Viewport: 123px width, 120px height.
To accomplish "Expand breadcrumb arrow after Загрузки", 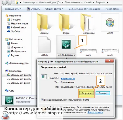I will pyautogui.click(x=107, y=3).
